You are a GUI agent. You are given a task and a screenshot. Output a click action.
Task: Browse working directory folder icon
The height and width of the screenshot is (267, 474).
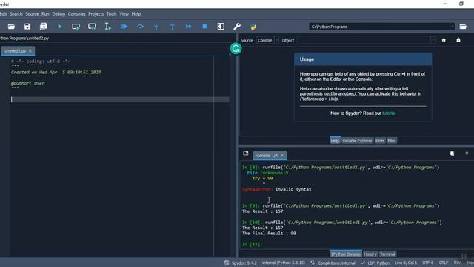point(463,27)
